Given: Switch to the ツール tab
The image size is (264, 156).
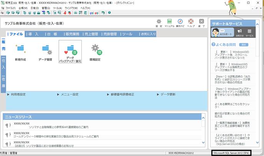Looking at the screenshot, I should coord(128,34).
